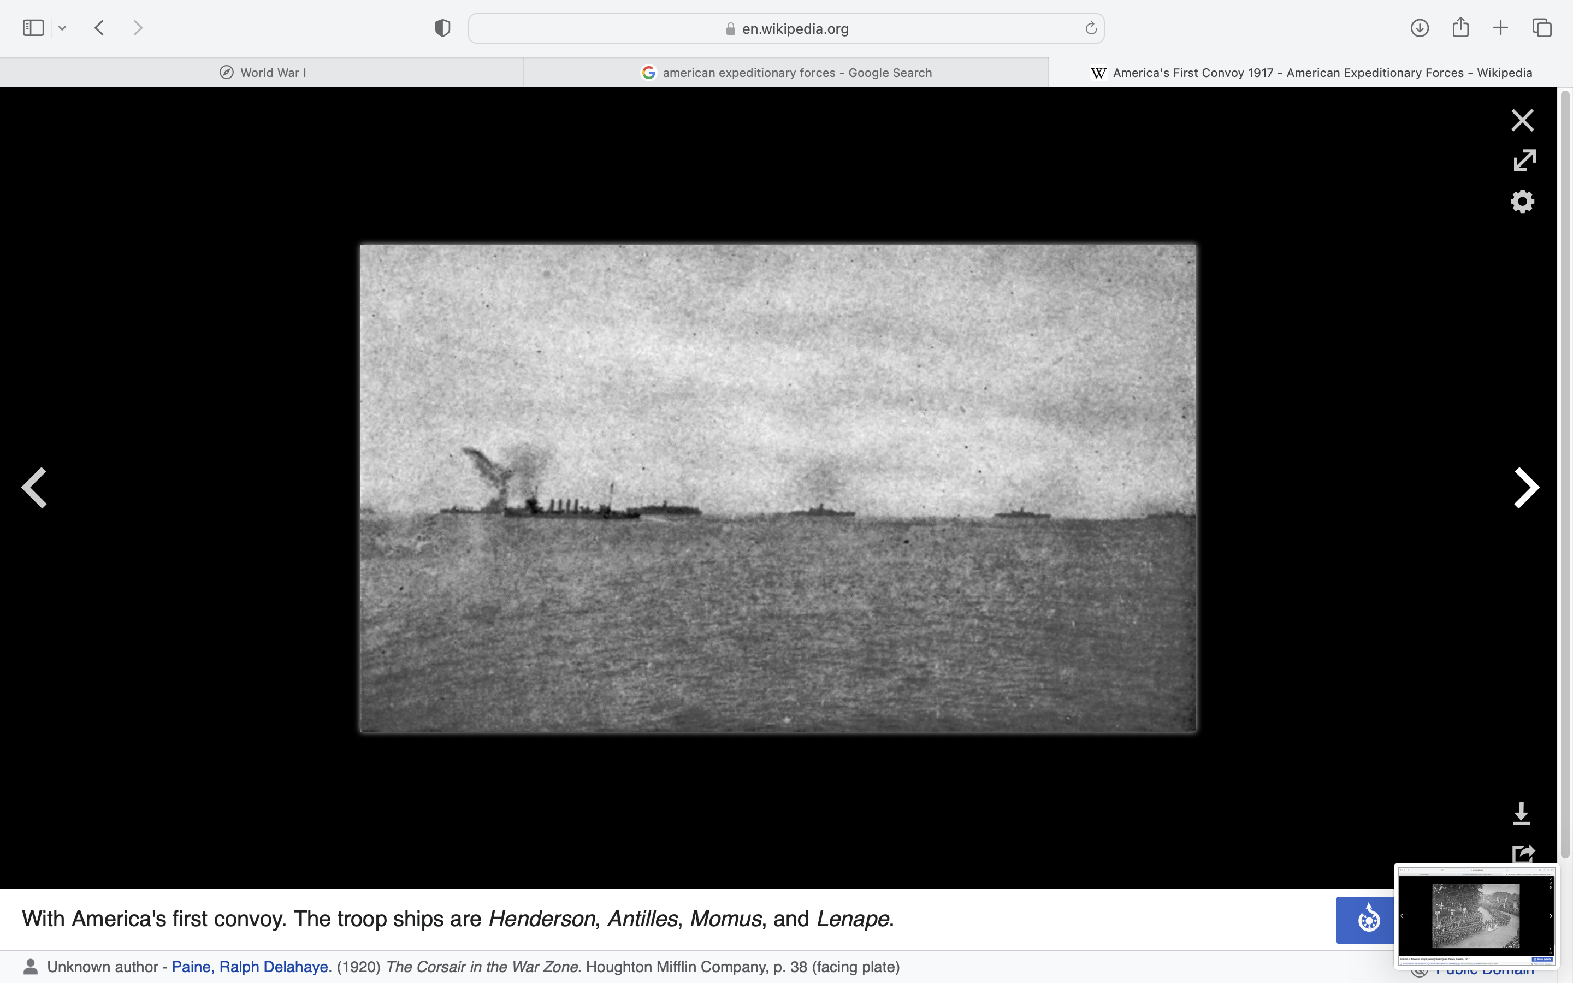
Task: Switch to the Google Search tab
Action: click(786, 73)
